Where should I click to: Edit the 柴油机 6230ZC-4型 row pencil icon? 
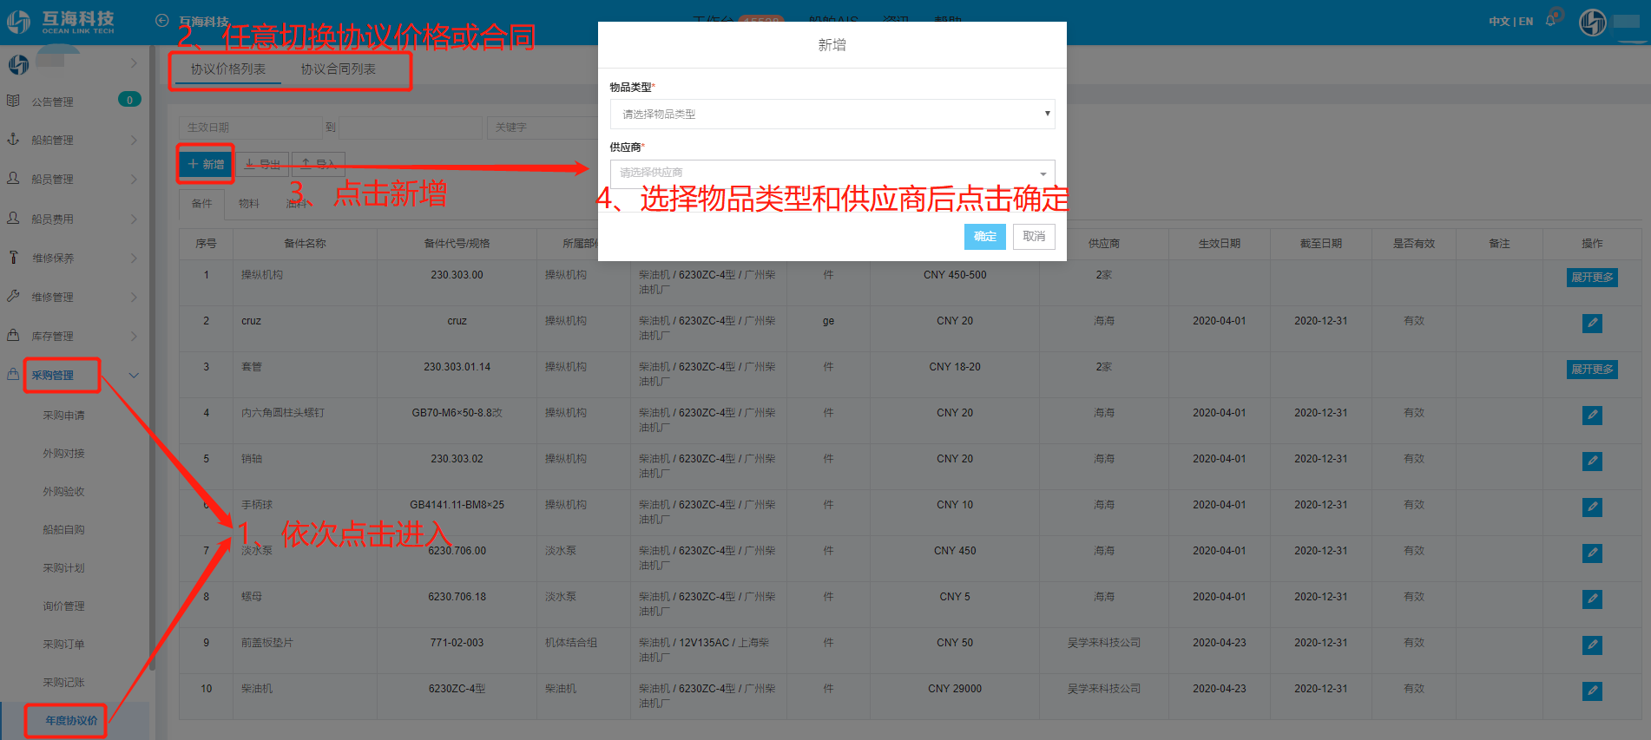tap(1592, 691)
